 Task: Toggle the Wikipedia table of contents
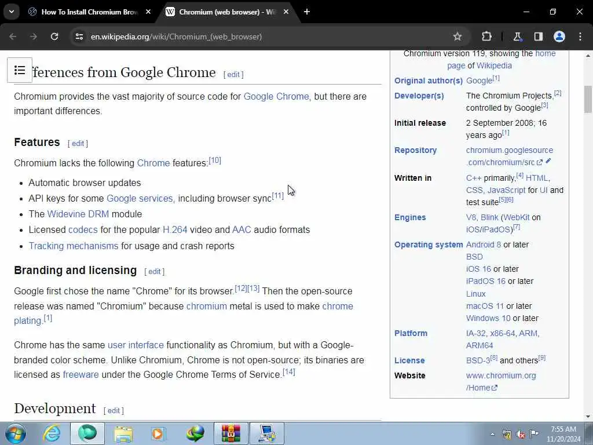tap(20, 70)
